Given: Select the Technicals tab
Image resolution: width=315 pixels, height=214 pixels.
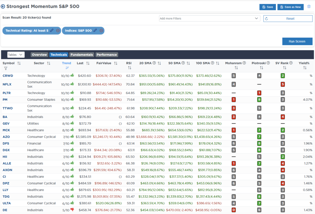Looking at the screenshot, I should [x=59, y=55].
